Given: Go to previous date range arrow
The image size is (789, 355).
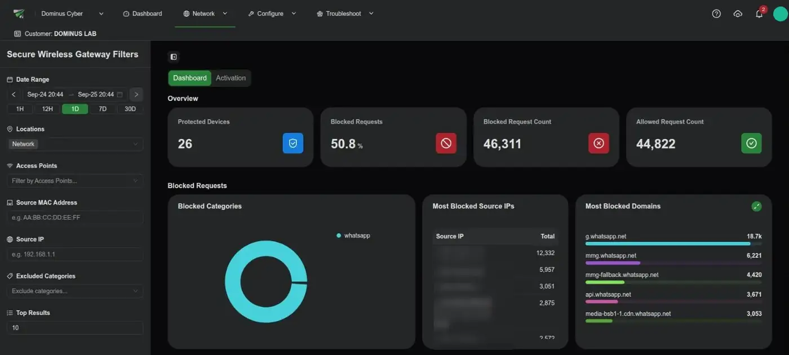Looking at the screenshot, I should [x=14, y=95].
